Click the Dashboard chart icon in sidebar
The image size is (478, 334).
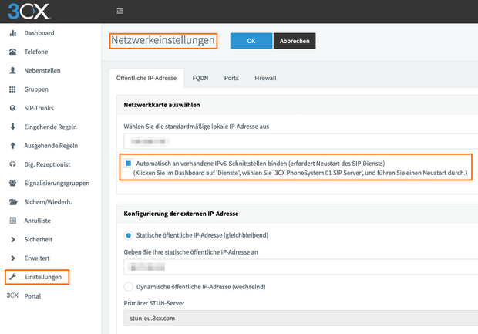12,34
